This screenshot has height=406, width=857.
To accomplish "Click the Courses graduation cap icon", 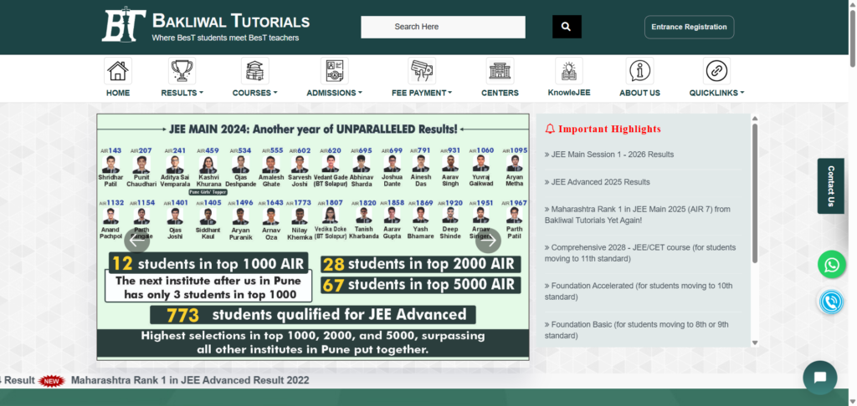I will tap(254, 71).
